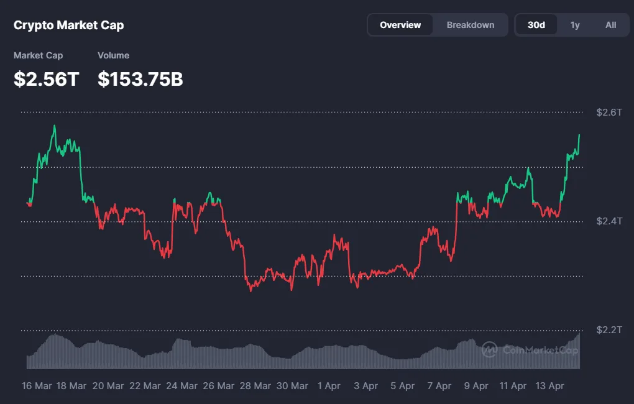Viewport: 634px width, 404px height.
Task: Click the 1 Apr date label
Action: tap(329, 385)
